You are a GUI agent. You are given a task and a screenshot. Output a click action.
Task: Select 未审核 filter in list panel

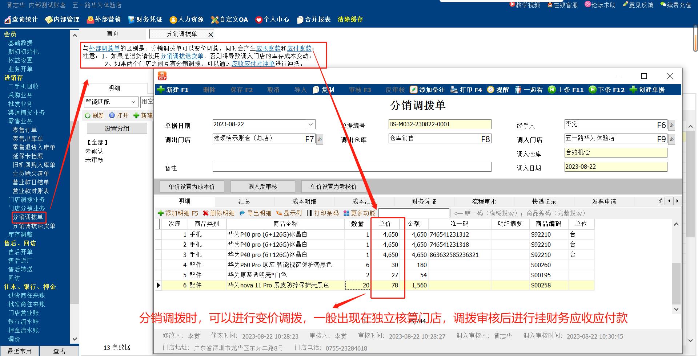click(95, 160)
